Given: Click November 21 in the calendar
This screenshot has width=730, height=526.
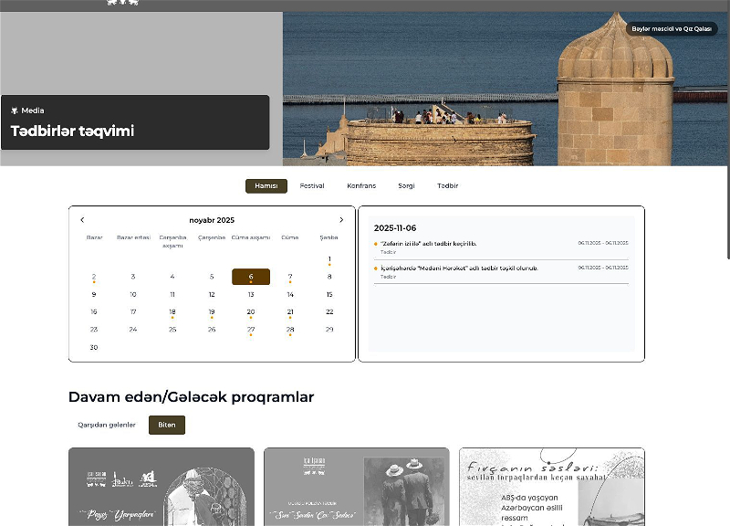Looking at the screenshot, I should [x=290, y=312].
